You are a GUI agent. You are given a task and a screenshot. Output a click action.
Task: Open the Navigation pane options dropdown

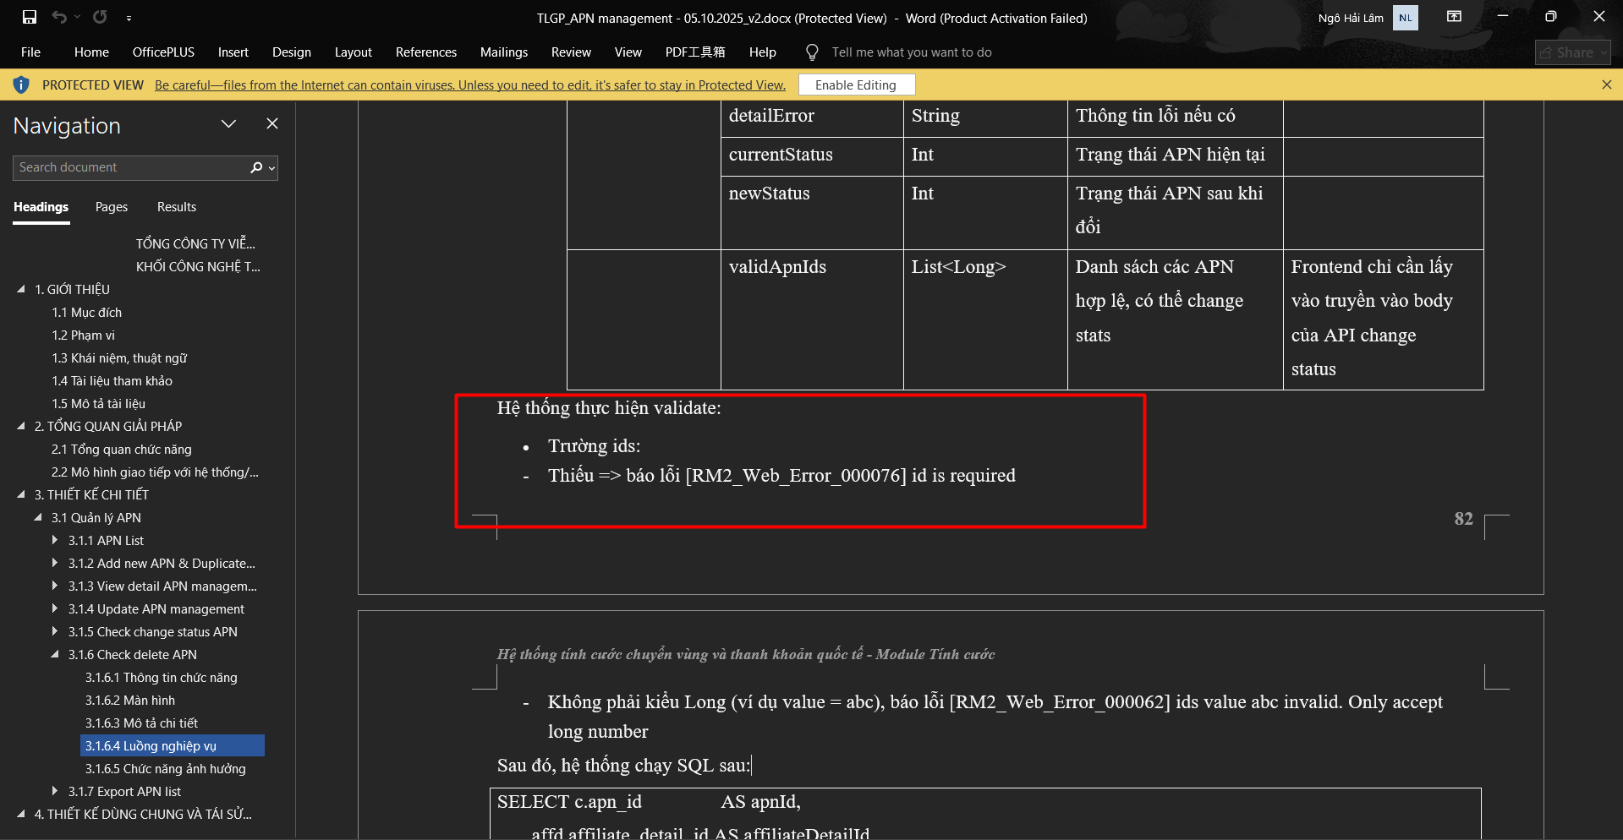[228, 124]
